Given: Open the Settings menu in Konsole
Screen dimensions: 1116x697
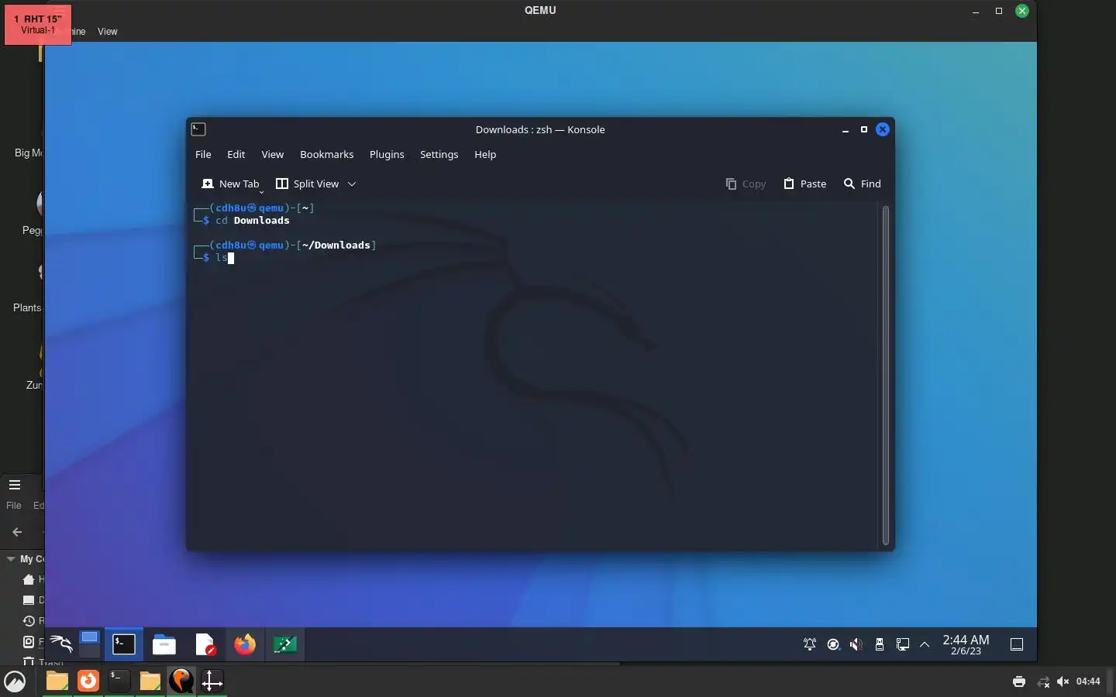Looking at the screenshot, I should pyautogui.click(x=439, y=154).
